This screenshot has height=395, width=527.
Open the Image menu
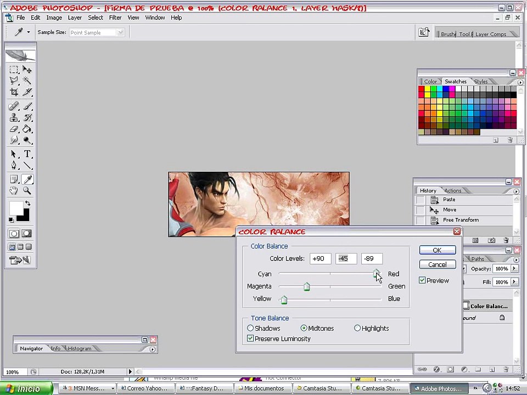54,18
